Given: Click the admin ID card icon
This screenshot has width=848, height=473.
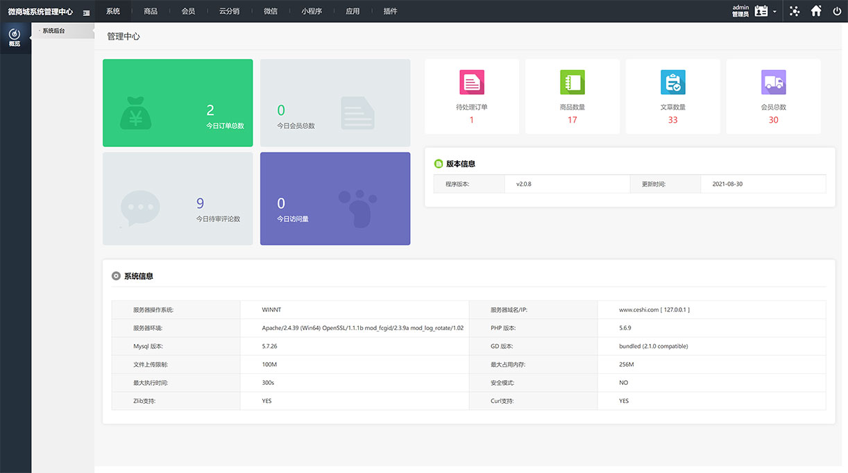Looking at the screenshot, I should point(761,11).
